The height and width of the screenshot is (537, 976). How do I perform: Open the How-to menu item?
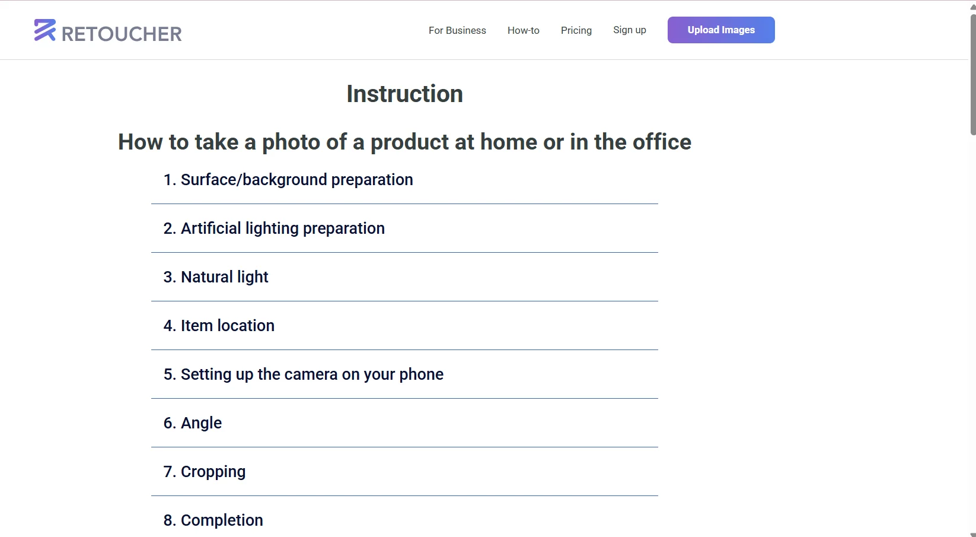[523, 30]
